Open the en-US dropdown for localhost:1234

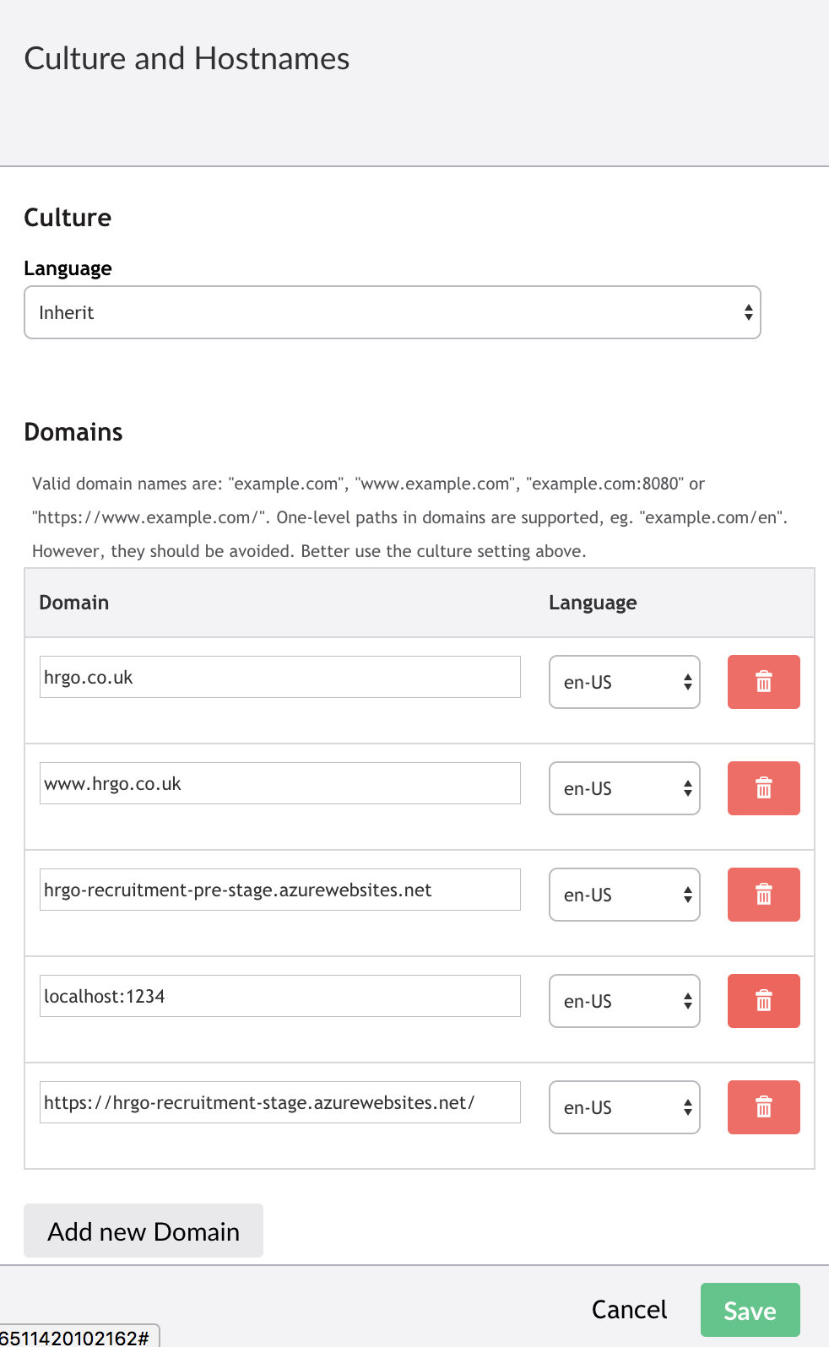tap(625, 1001)
